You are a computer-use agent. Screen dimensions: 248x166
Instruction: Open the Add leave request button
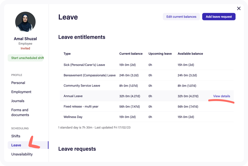pos(219,16)
